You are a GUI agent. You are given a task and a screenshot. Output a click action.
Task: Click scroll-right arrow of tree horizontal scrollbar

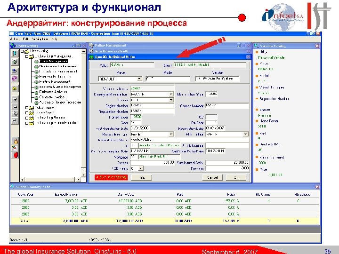point(79,180)
